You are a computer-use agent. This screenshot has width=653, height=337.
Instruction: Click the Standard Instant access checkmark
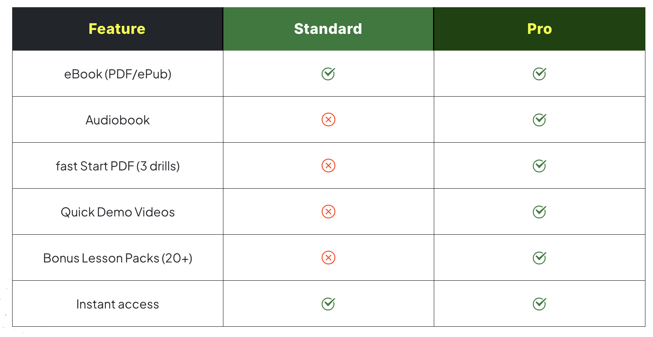pyautogui.click(x=328, y=304)
